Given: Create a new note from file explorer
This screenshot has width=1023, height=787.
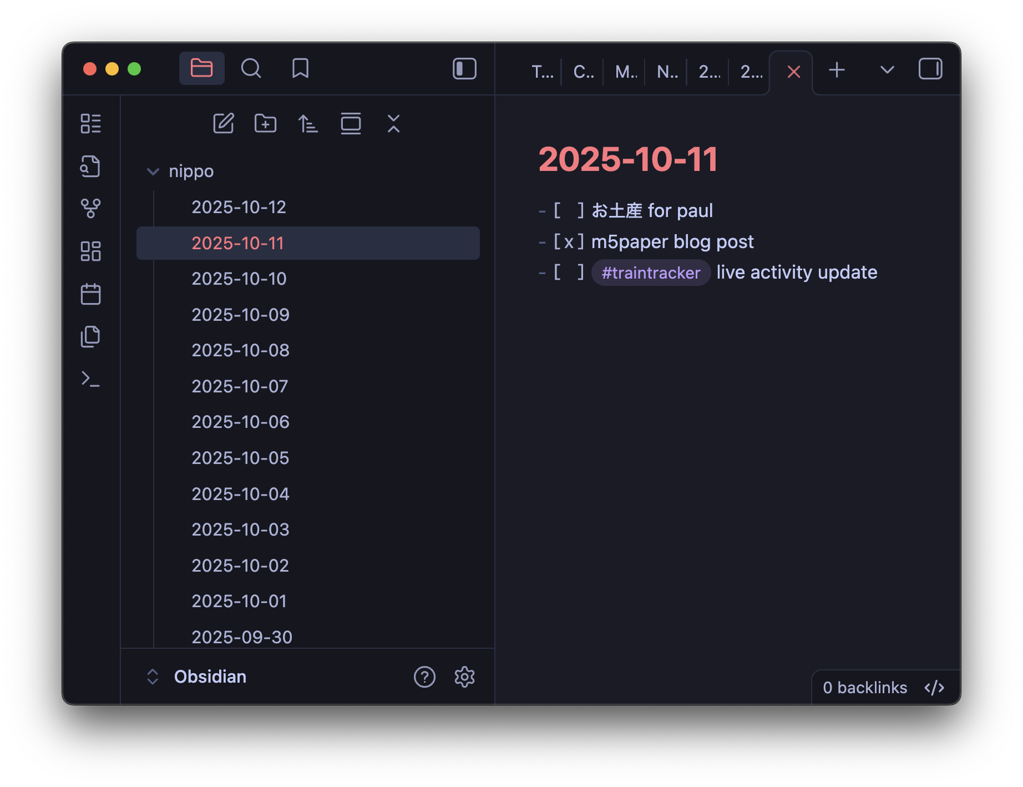Looking at the screenshot, I should [x=224, y=123].
